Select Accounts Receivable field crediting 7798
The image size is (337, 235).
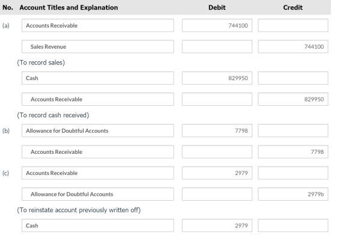pyautogui.click(x=97, y=151)
